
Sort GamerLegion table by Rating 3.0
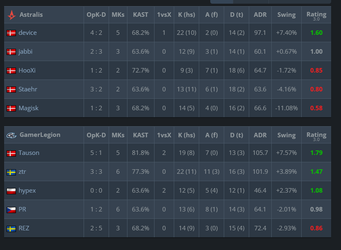pyautogui.click(x=316, y=135)
